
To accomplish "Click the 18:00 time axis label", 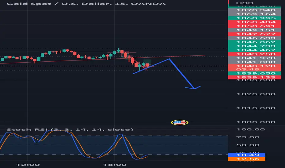I will click(x=114, y=165).
